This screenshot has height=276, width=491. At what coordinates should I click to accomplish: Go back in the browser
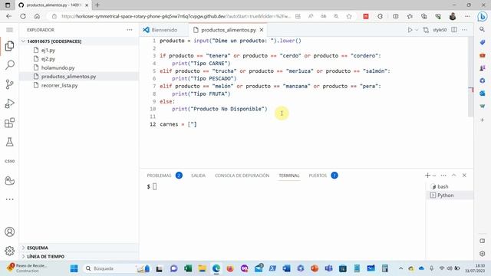coord(8,16)
